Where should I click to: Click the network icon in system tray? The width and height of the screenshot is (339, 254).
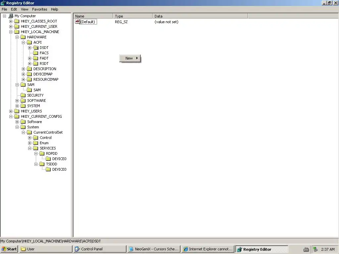315,249
